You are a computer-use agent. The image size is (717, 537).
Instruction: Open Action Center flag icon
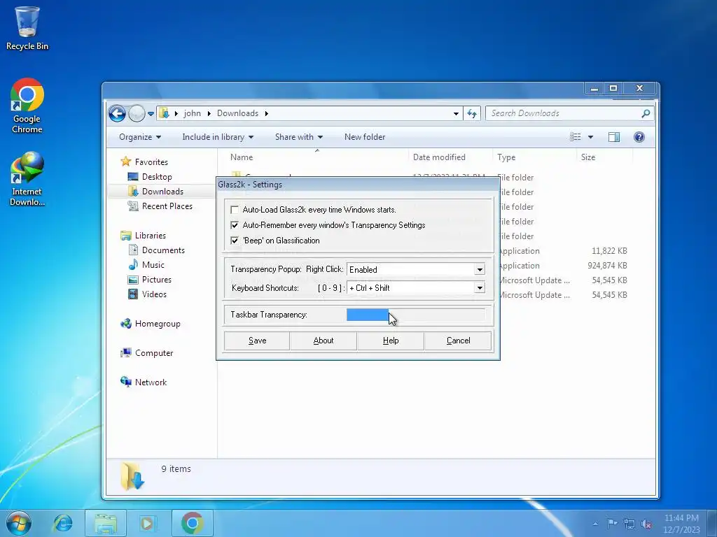coord(612,524)
